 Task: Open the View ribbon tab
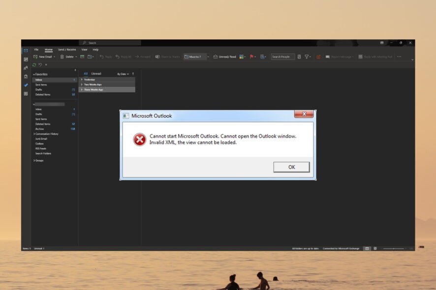pyautogui.click(x=84, y=50)
